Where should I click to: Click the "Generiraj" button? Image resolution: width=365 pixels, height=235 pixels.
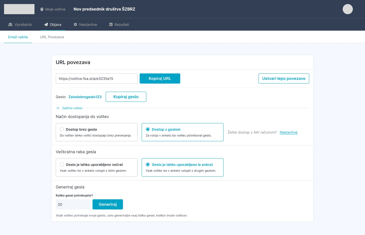click(x=108, y=204)
